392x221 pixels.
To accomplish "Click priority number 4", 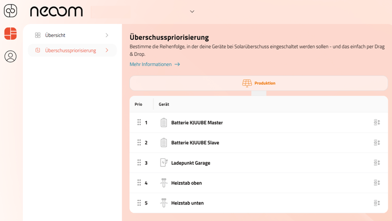I will pos(146,183).
